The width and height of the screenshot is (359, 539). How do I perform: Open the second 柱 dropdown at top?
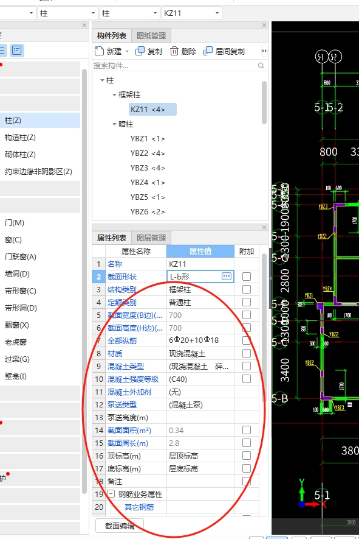[x=129, y=13]
